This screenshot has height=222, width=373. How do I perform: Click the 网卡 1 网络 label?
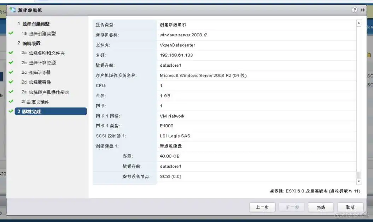click(x=108, y=116)
